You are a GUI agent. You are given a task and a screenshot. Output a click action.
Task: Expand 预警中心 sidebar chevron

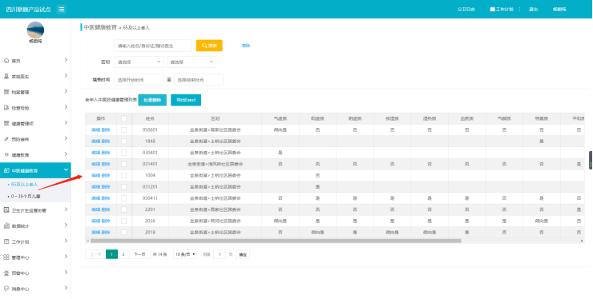pyautogui.click(x=67, y=273)
